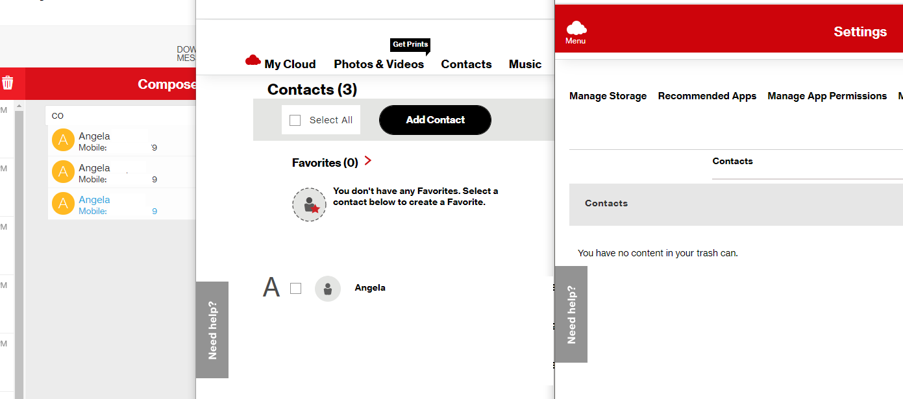
Task: Choose the second Angela suggestion name
Action: [94, 168]
